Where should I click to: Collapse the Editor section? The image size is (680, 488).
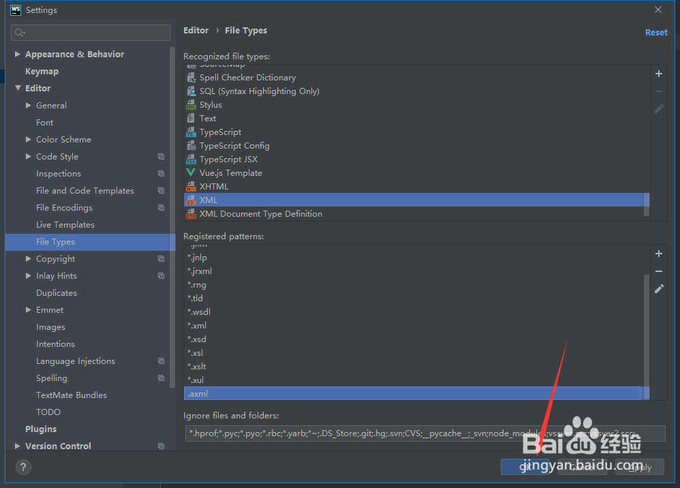click(17, 88)
